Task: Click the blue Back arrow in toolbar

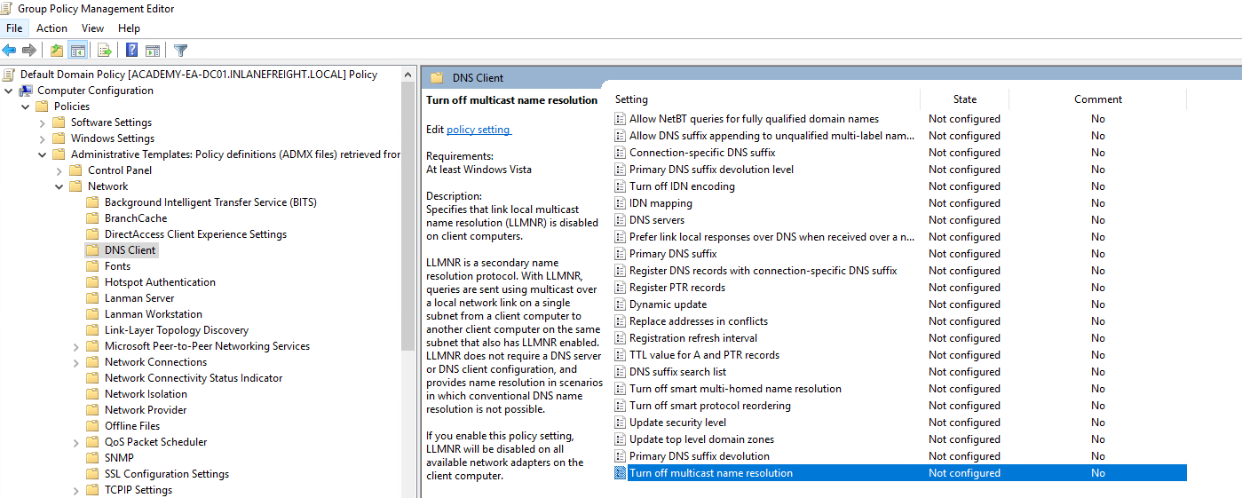Action: pos(10,51)
